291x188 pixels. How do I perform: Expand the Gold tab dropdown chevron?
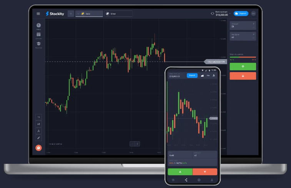(78, 14)
